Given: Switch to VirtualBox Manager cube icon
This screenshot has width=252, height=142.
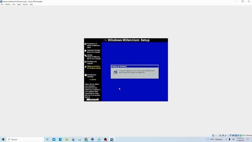Looking at the screenshot, I should pyautogui.click(x=93, y=139).
